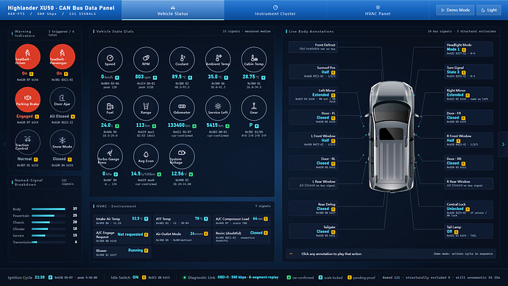The width and height of the screenshot is (508, 286).
Task: Play the Door - RR annotation
Action: click(469, 163)
